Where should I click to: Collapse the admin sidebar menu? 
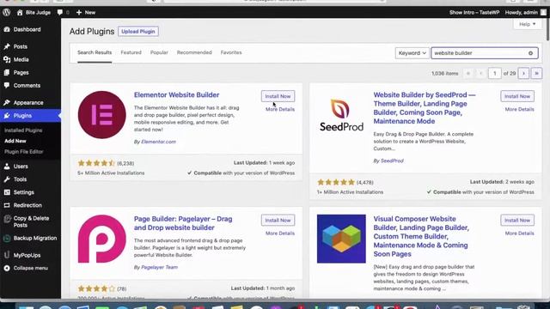click(x=30, y=268)
